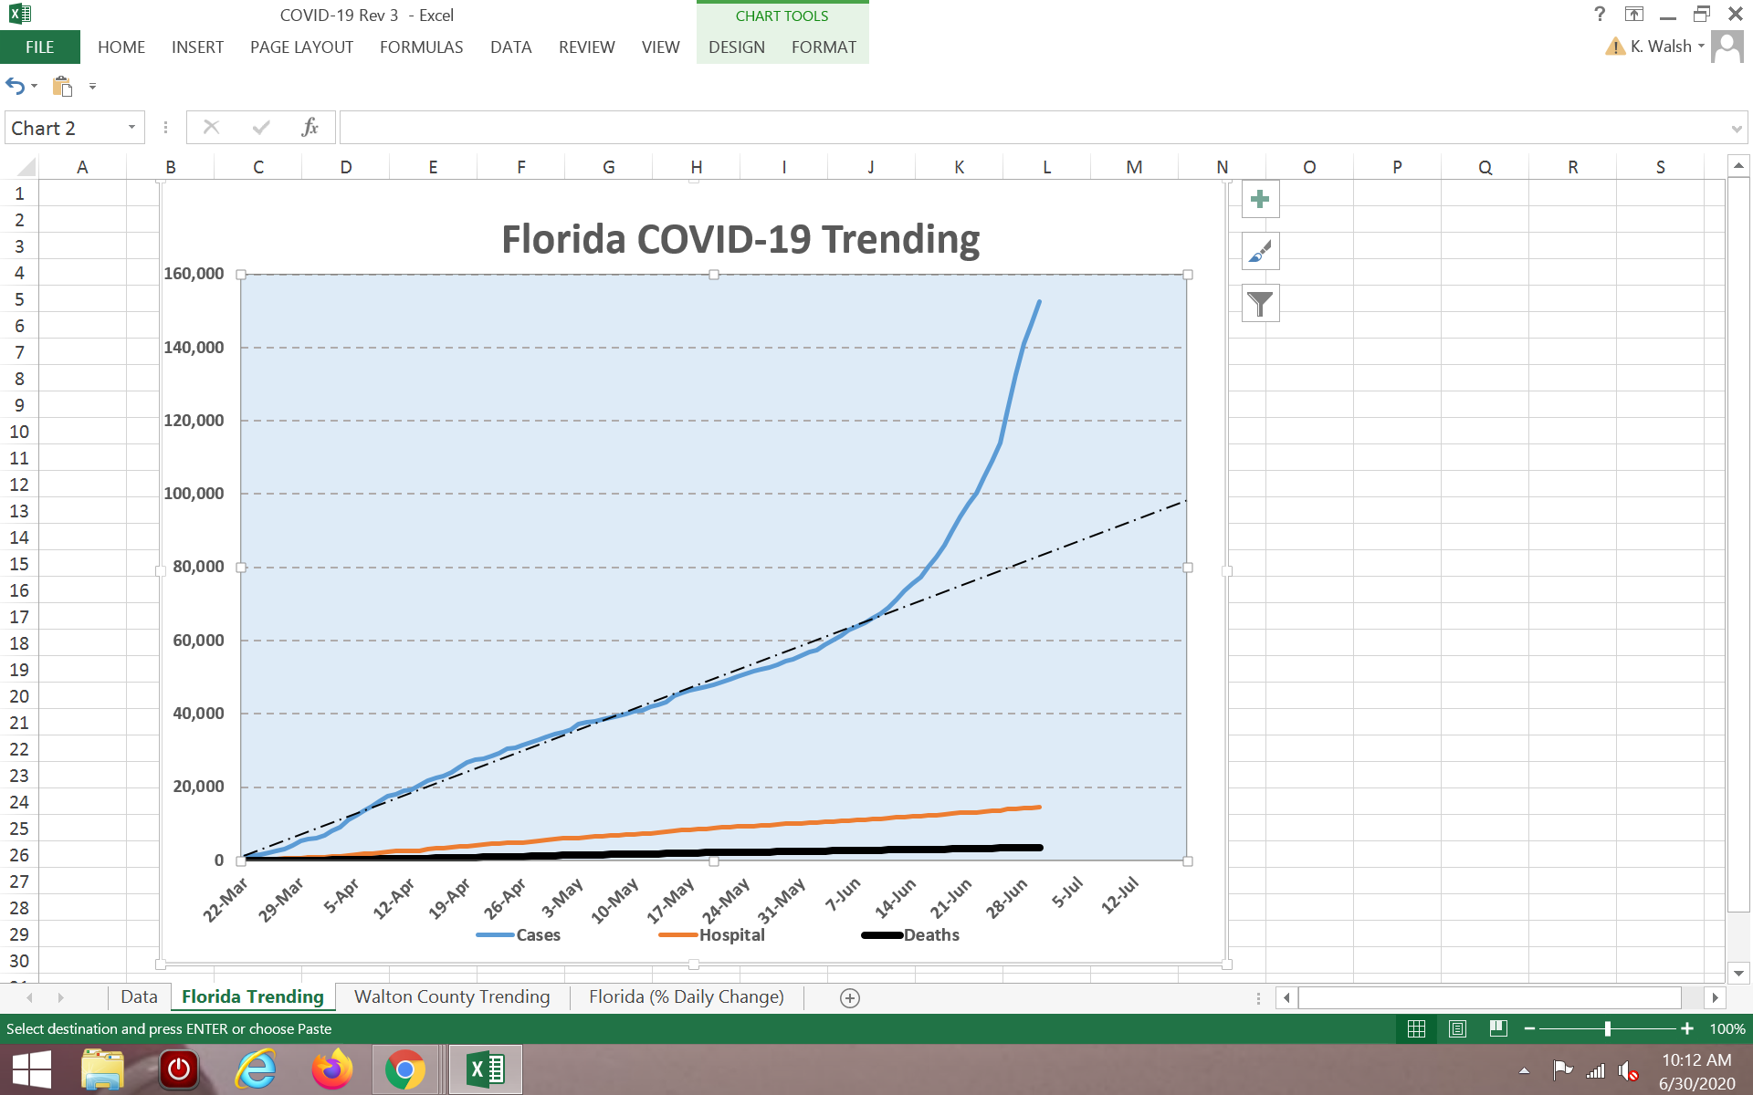Click the zoom slider handle
Image resolution: width=1753 pixels, height=1095 pixels.
pyautogui.click(x=1607, y=1028)
